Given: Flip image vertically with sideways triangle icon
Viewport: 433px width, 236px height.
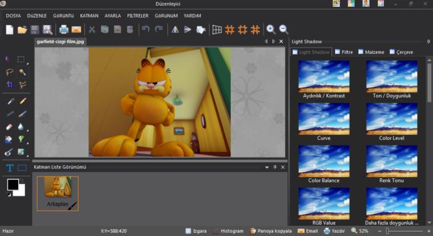Looking at the screenshot, I should coord(188,29).
